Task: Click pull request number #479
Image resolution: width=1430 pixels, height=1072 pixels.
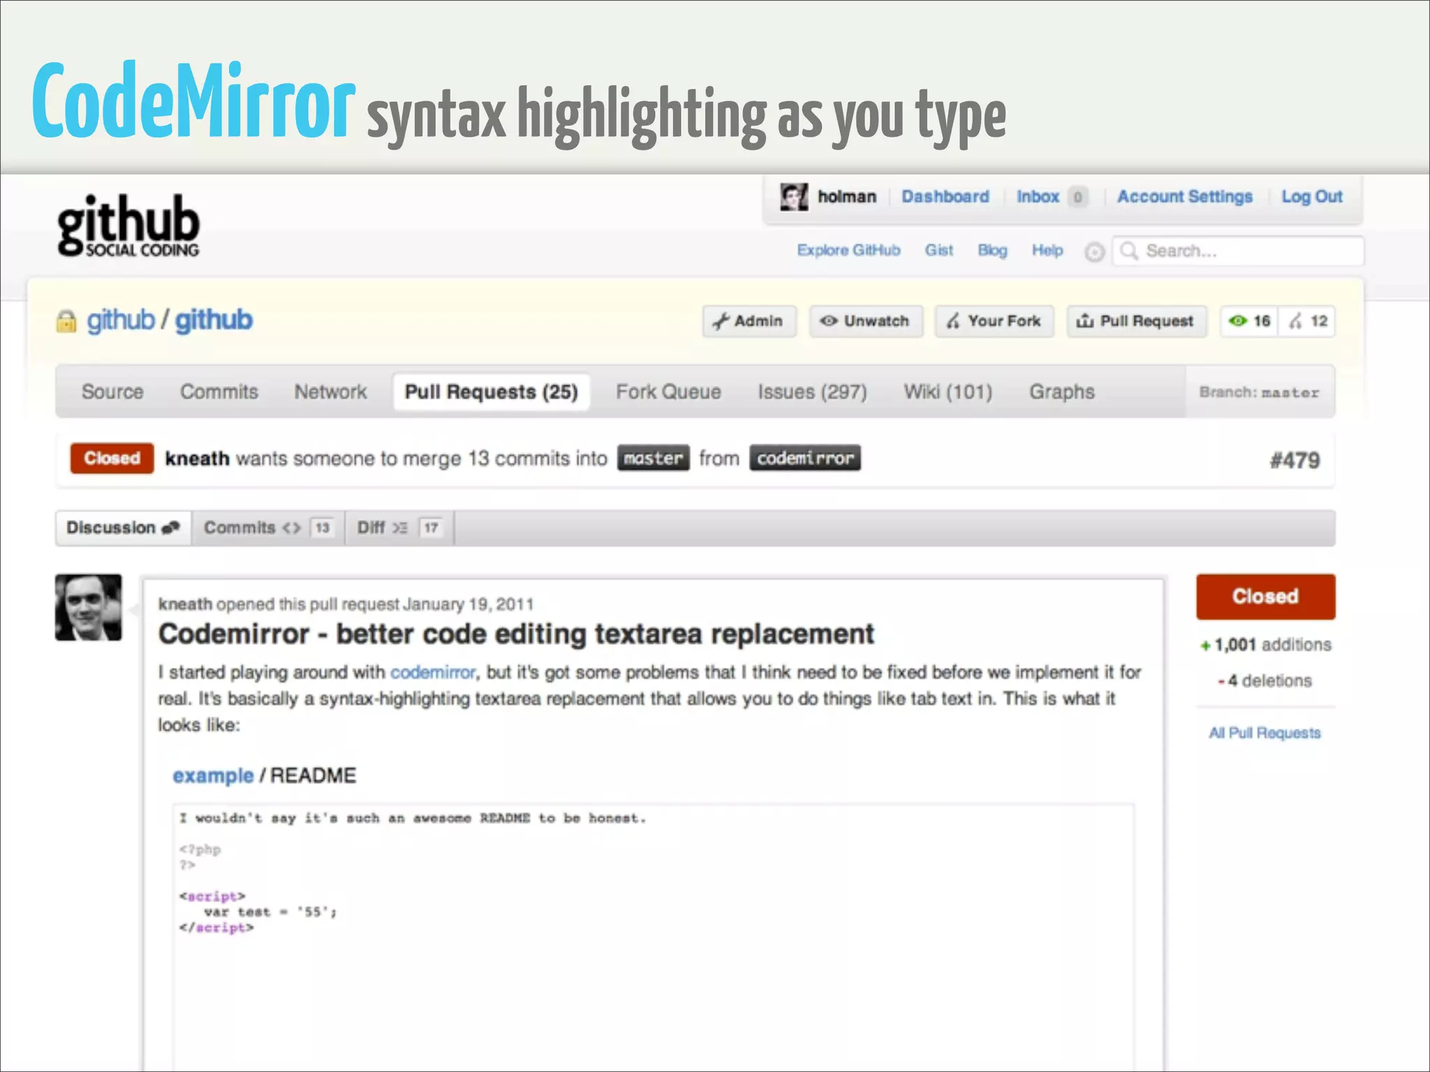Action: point(1295,461)
